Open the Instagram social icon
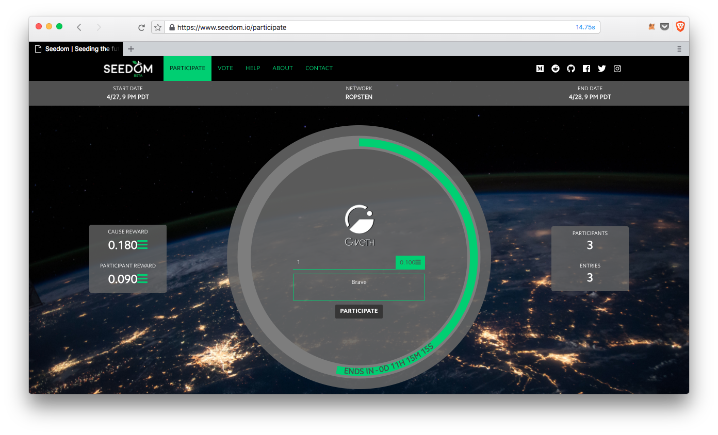The image size is (718, 435). (617, 69)
